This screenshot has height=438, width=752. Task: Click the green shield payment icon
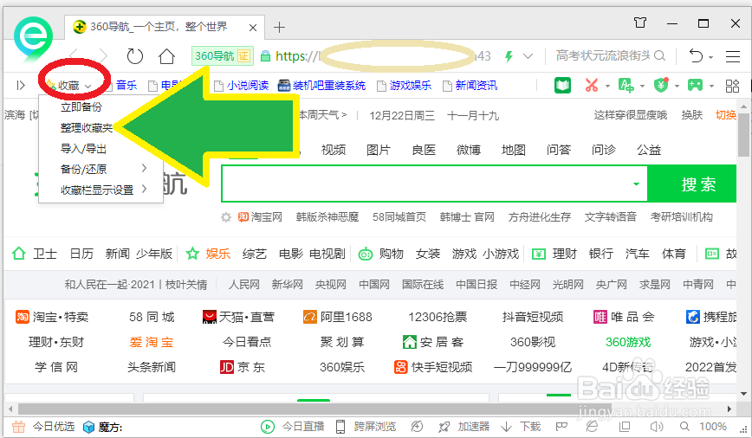pos(661,86)
